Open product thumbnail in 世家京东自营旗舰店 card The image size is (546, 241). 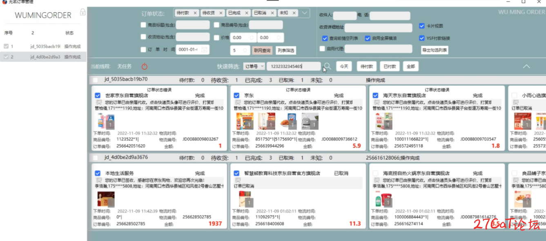105,121
